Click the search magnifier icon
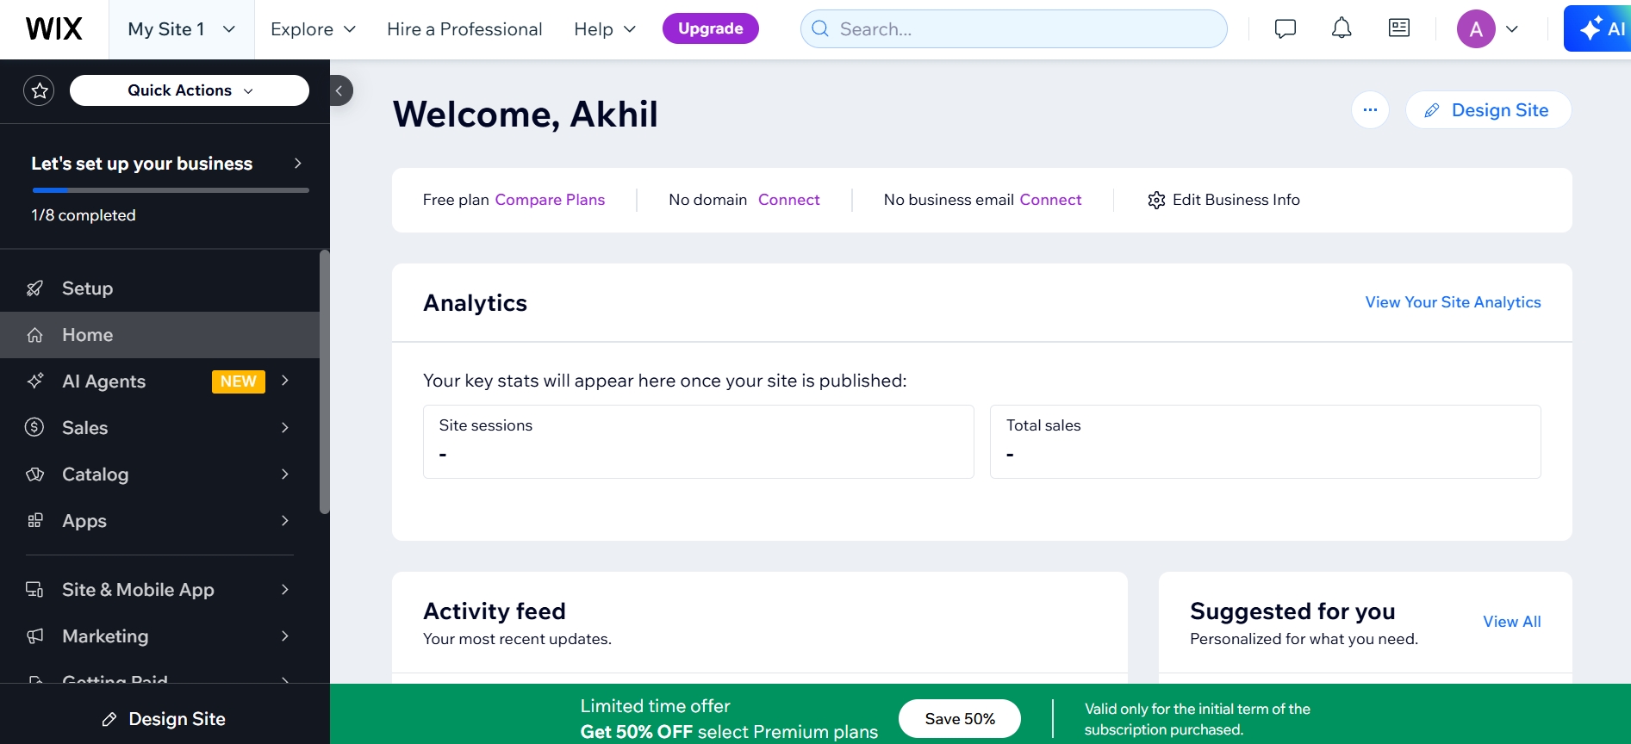 (x=821, y=29)
